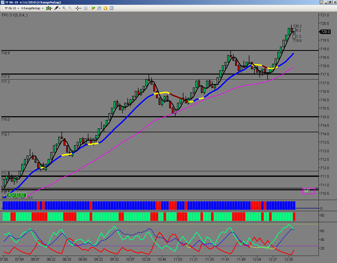The width and height of the screenshot is (337, 263).
Task: Open the chart Properties table icon
Action: click(111, 8)
